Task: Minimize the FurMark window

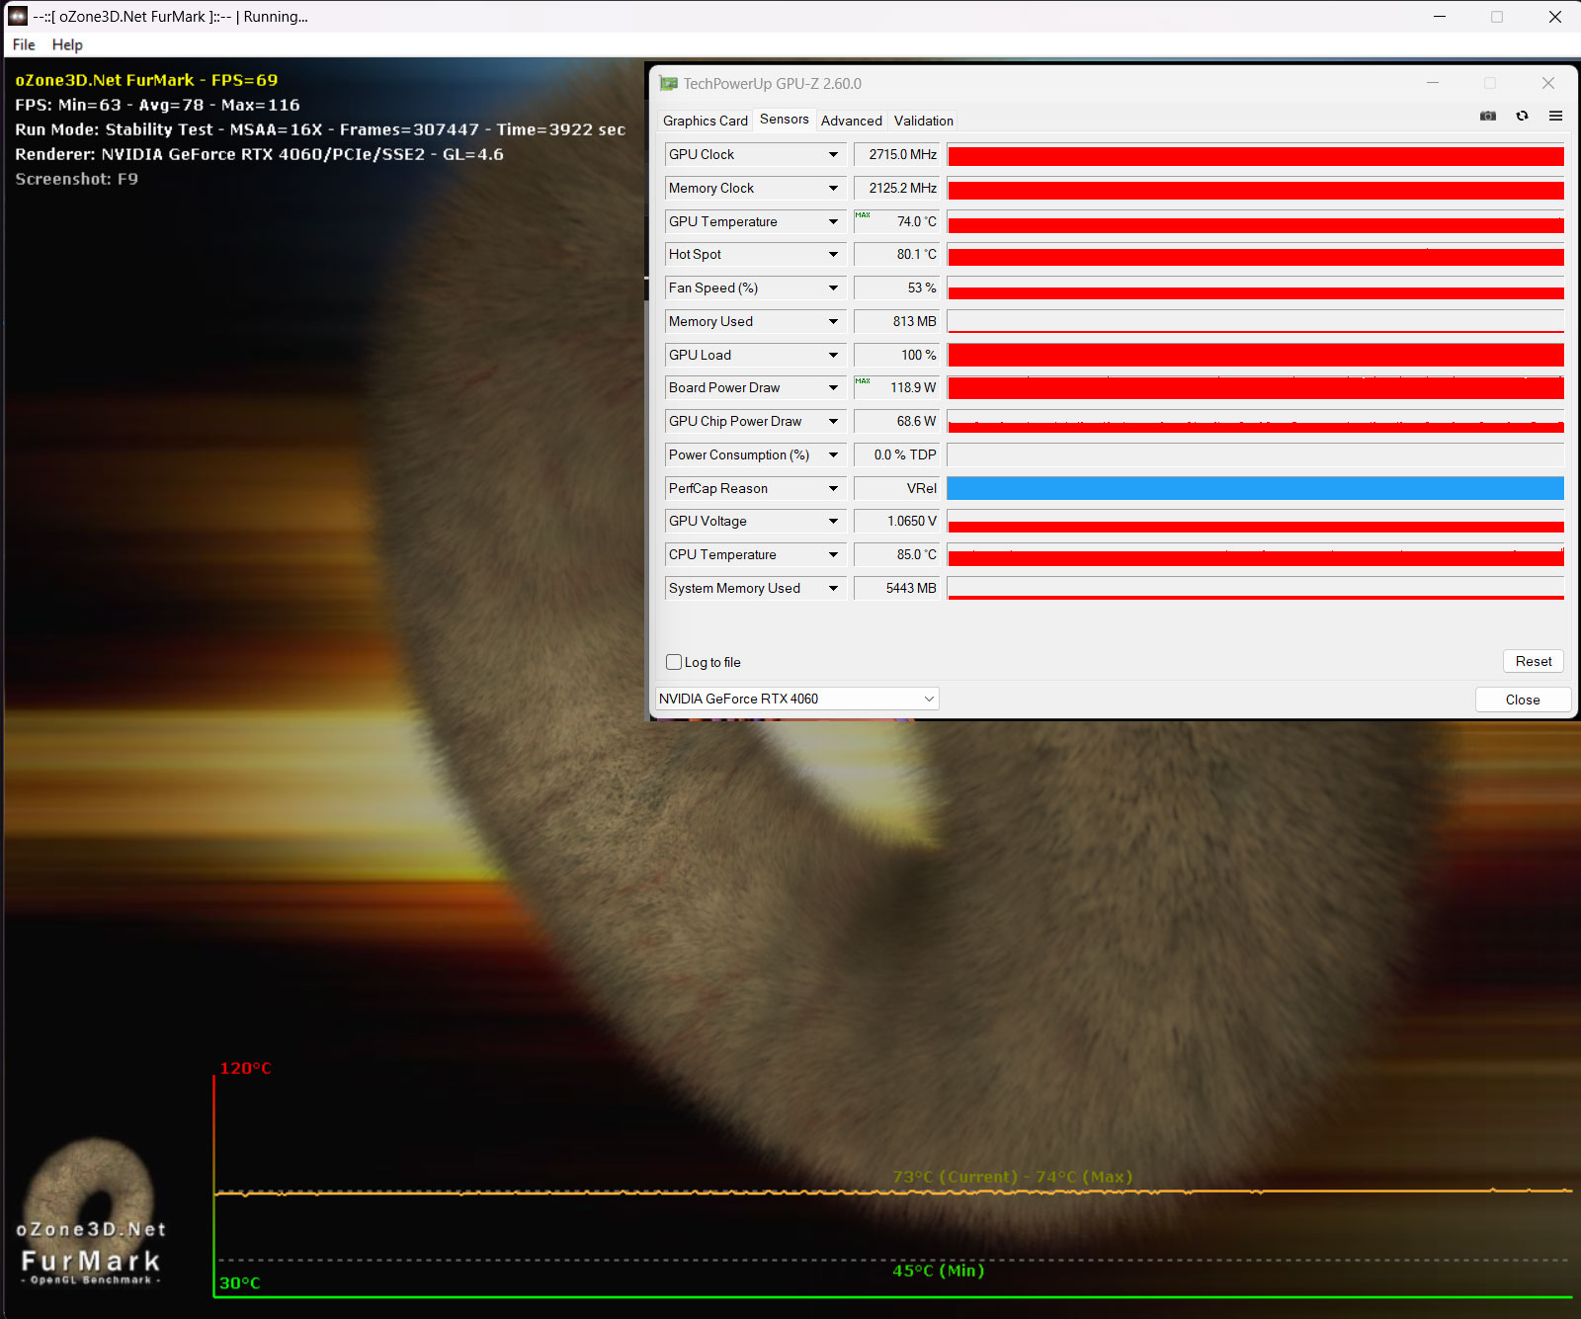Action: [1440, 17]
